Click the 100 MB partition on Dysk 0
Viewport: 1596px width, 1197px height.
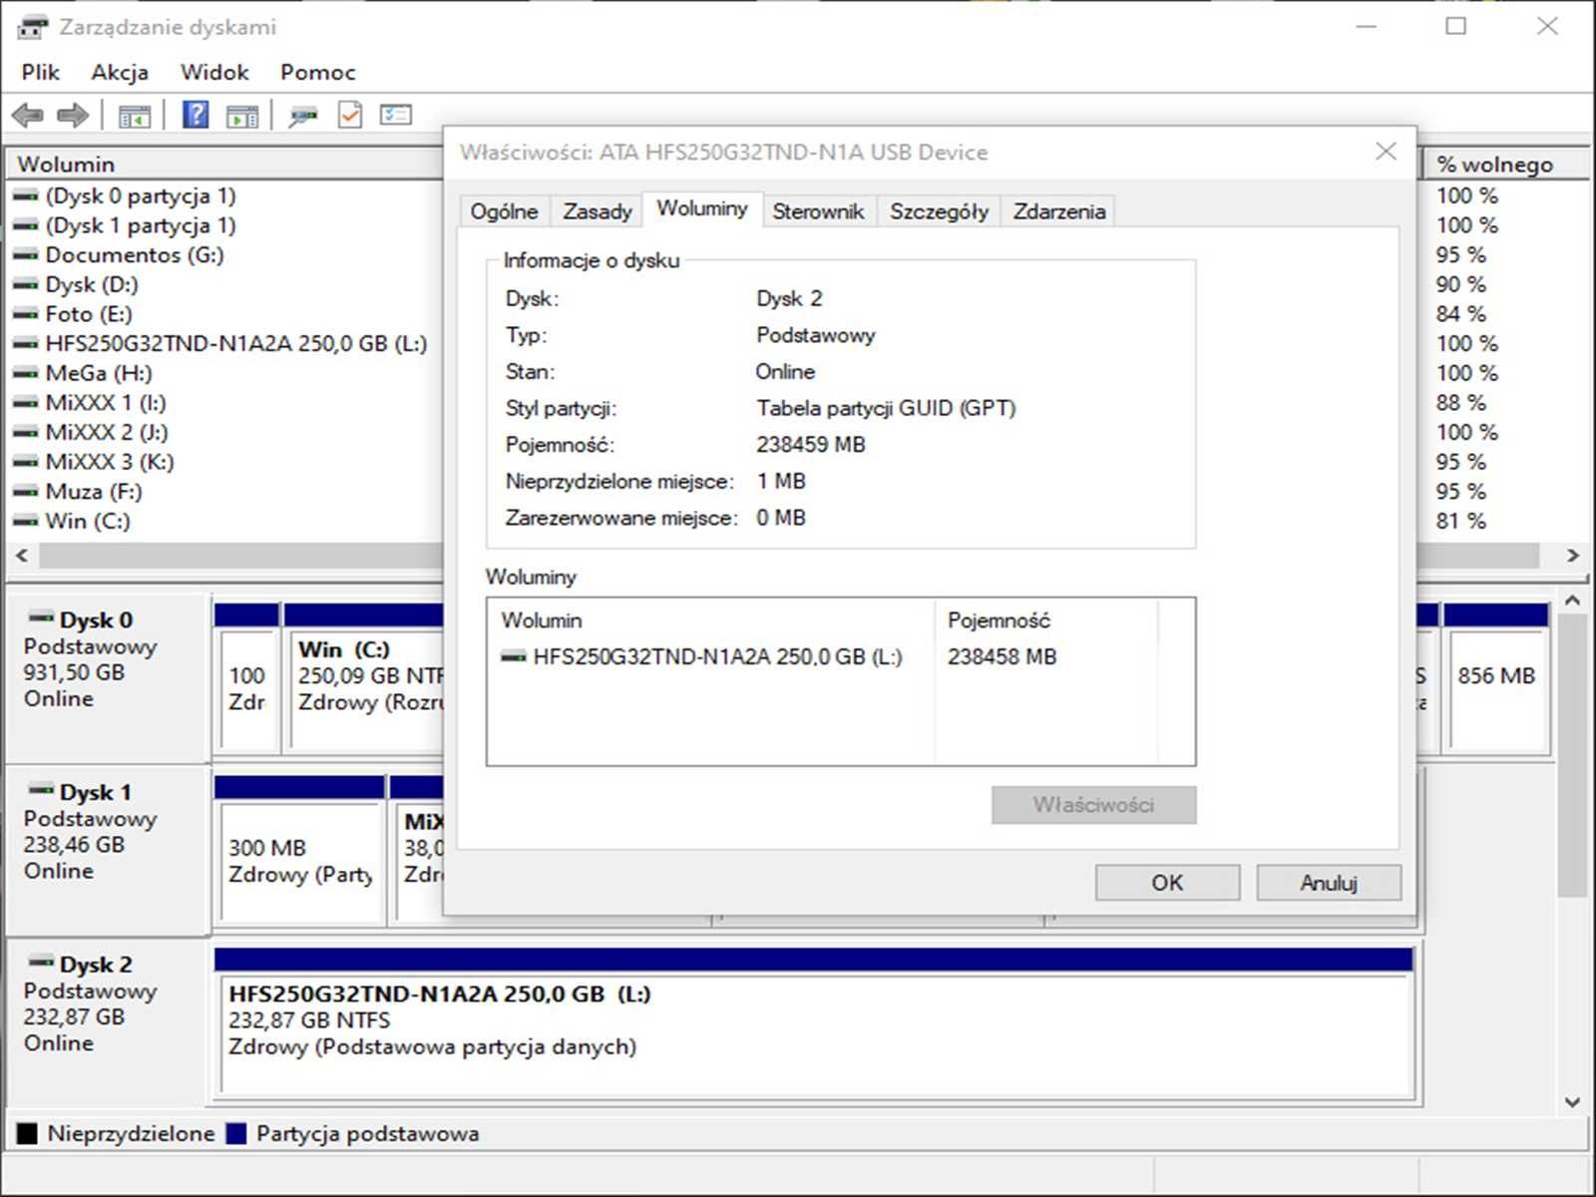[246, 678]
